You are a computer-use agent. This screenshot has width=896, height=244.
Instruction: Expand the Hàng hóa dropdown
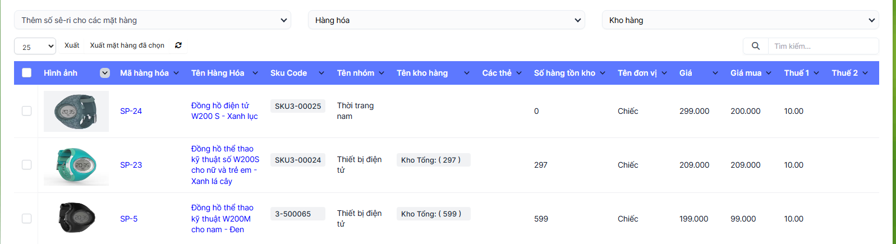tap(447, 20)
